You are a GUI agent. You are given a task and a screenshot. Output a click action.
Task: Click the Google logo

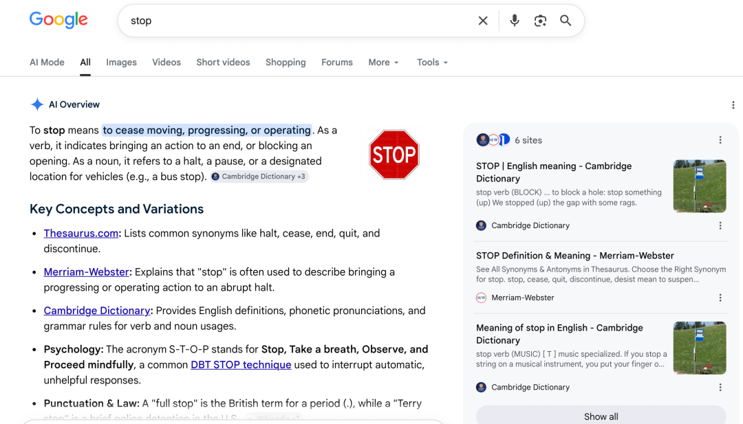pos(58,20)
